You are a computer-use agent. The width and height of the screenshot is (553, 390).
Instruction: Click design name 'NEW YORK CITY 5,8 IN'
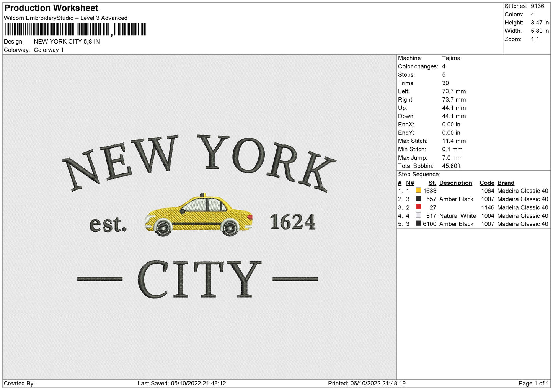(67, 42)
